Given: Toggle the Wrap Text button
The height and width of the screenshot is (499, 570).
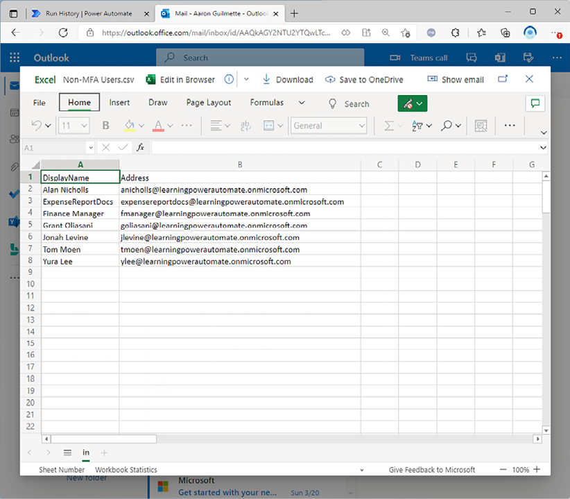Looking at the screenshot, I should pyautogui.click(x=245, y=126).
